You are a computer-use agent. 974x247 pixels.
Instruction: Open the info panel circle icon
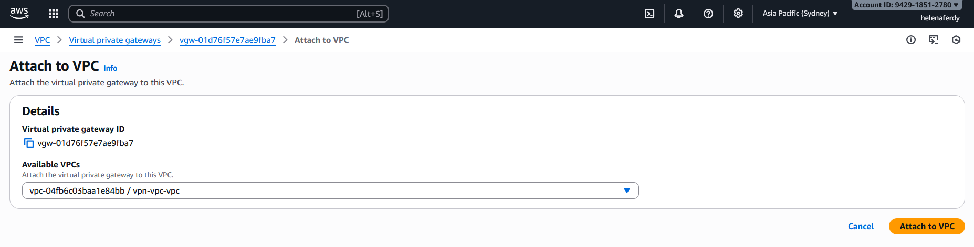tap(911, 40)
